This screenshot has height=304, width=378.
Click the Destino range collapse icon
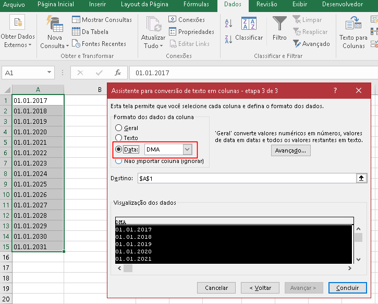pyautogui.click(x=361, y=178)
